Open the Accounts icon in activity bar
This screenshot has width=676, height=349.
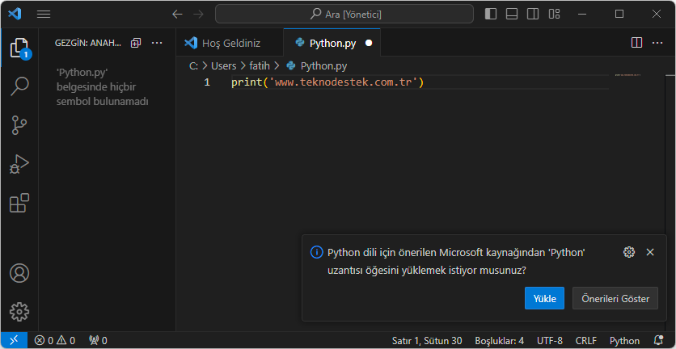(19, 273)
